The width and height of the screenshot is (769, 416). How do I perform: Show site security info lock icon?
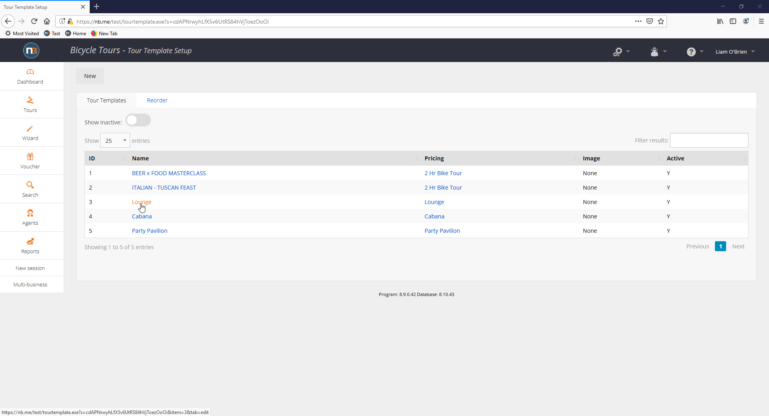tap(70, 21)
